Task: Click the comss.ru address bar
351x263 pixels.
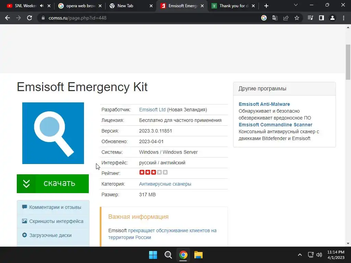Action: [148, 18]
